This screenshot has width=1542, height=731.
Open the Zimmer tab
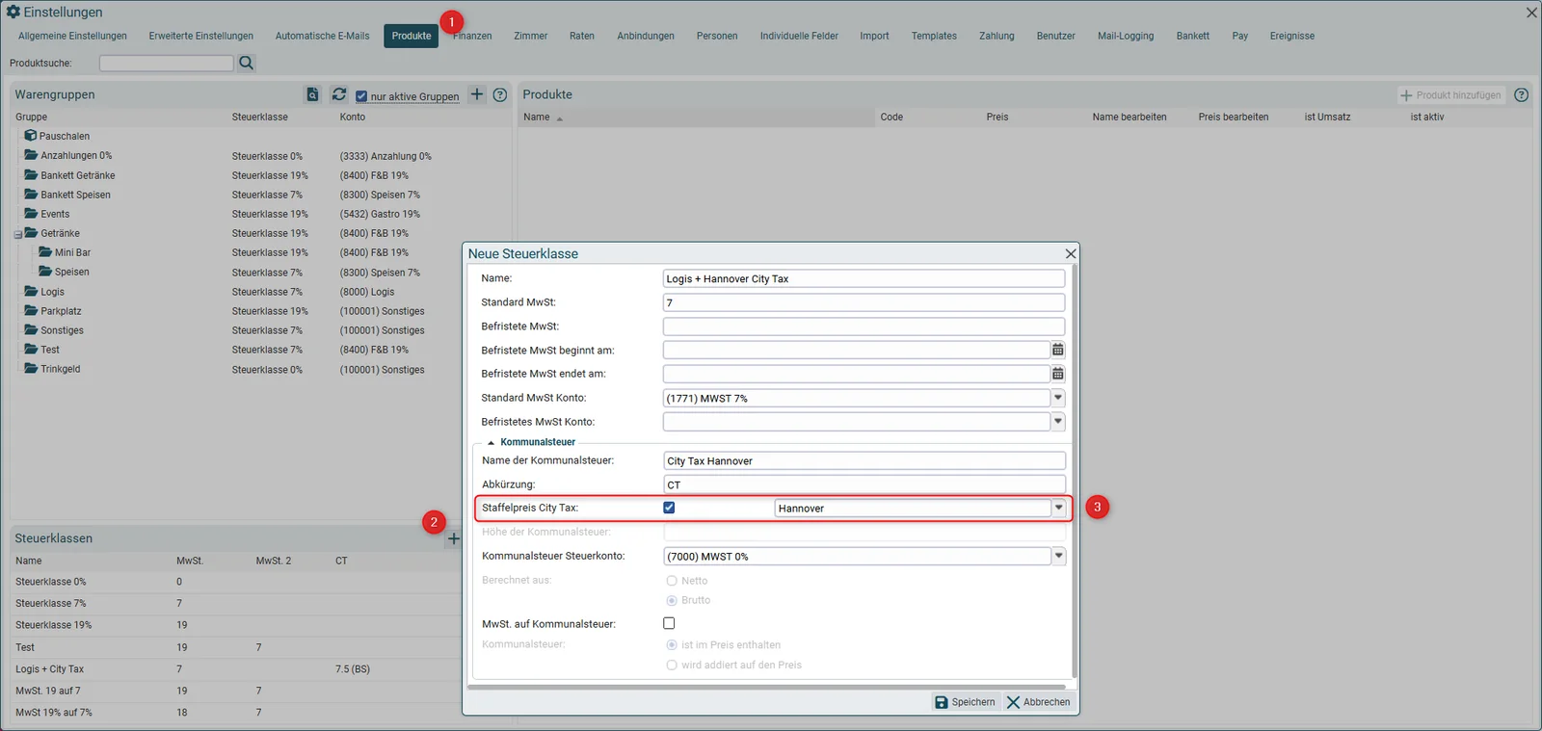coord(530,36)
